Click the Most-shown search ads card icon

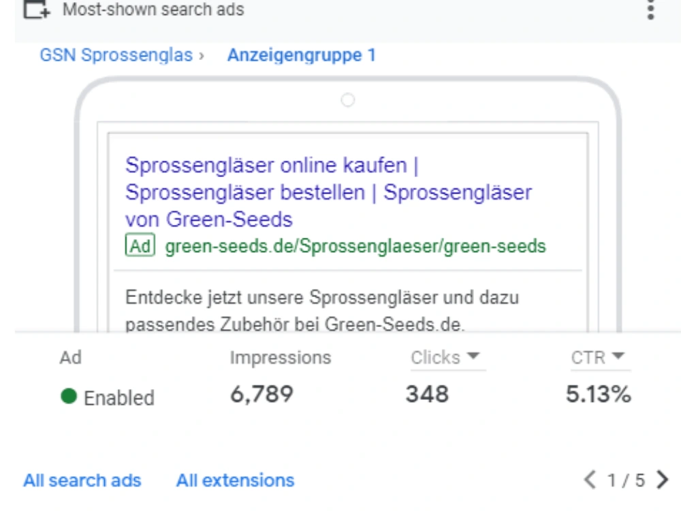[37, 10]
